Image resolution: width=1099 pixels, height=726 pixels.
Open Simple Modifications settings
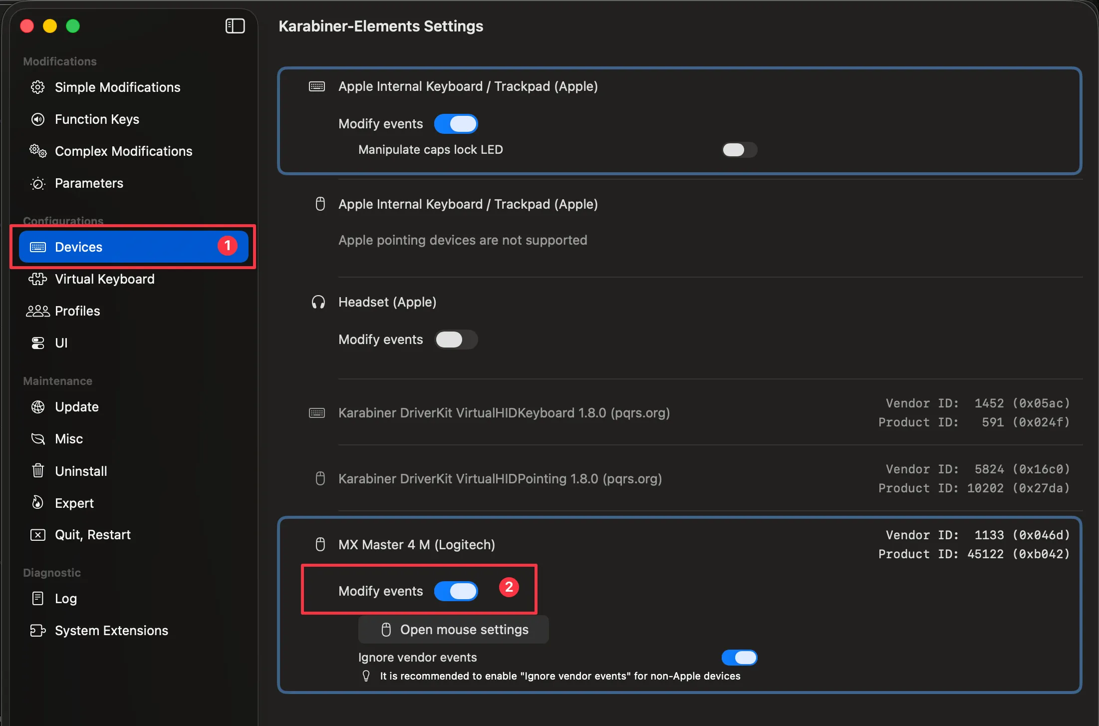[117, 87]
